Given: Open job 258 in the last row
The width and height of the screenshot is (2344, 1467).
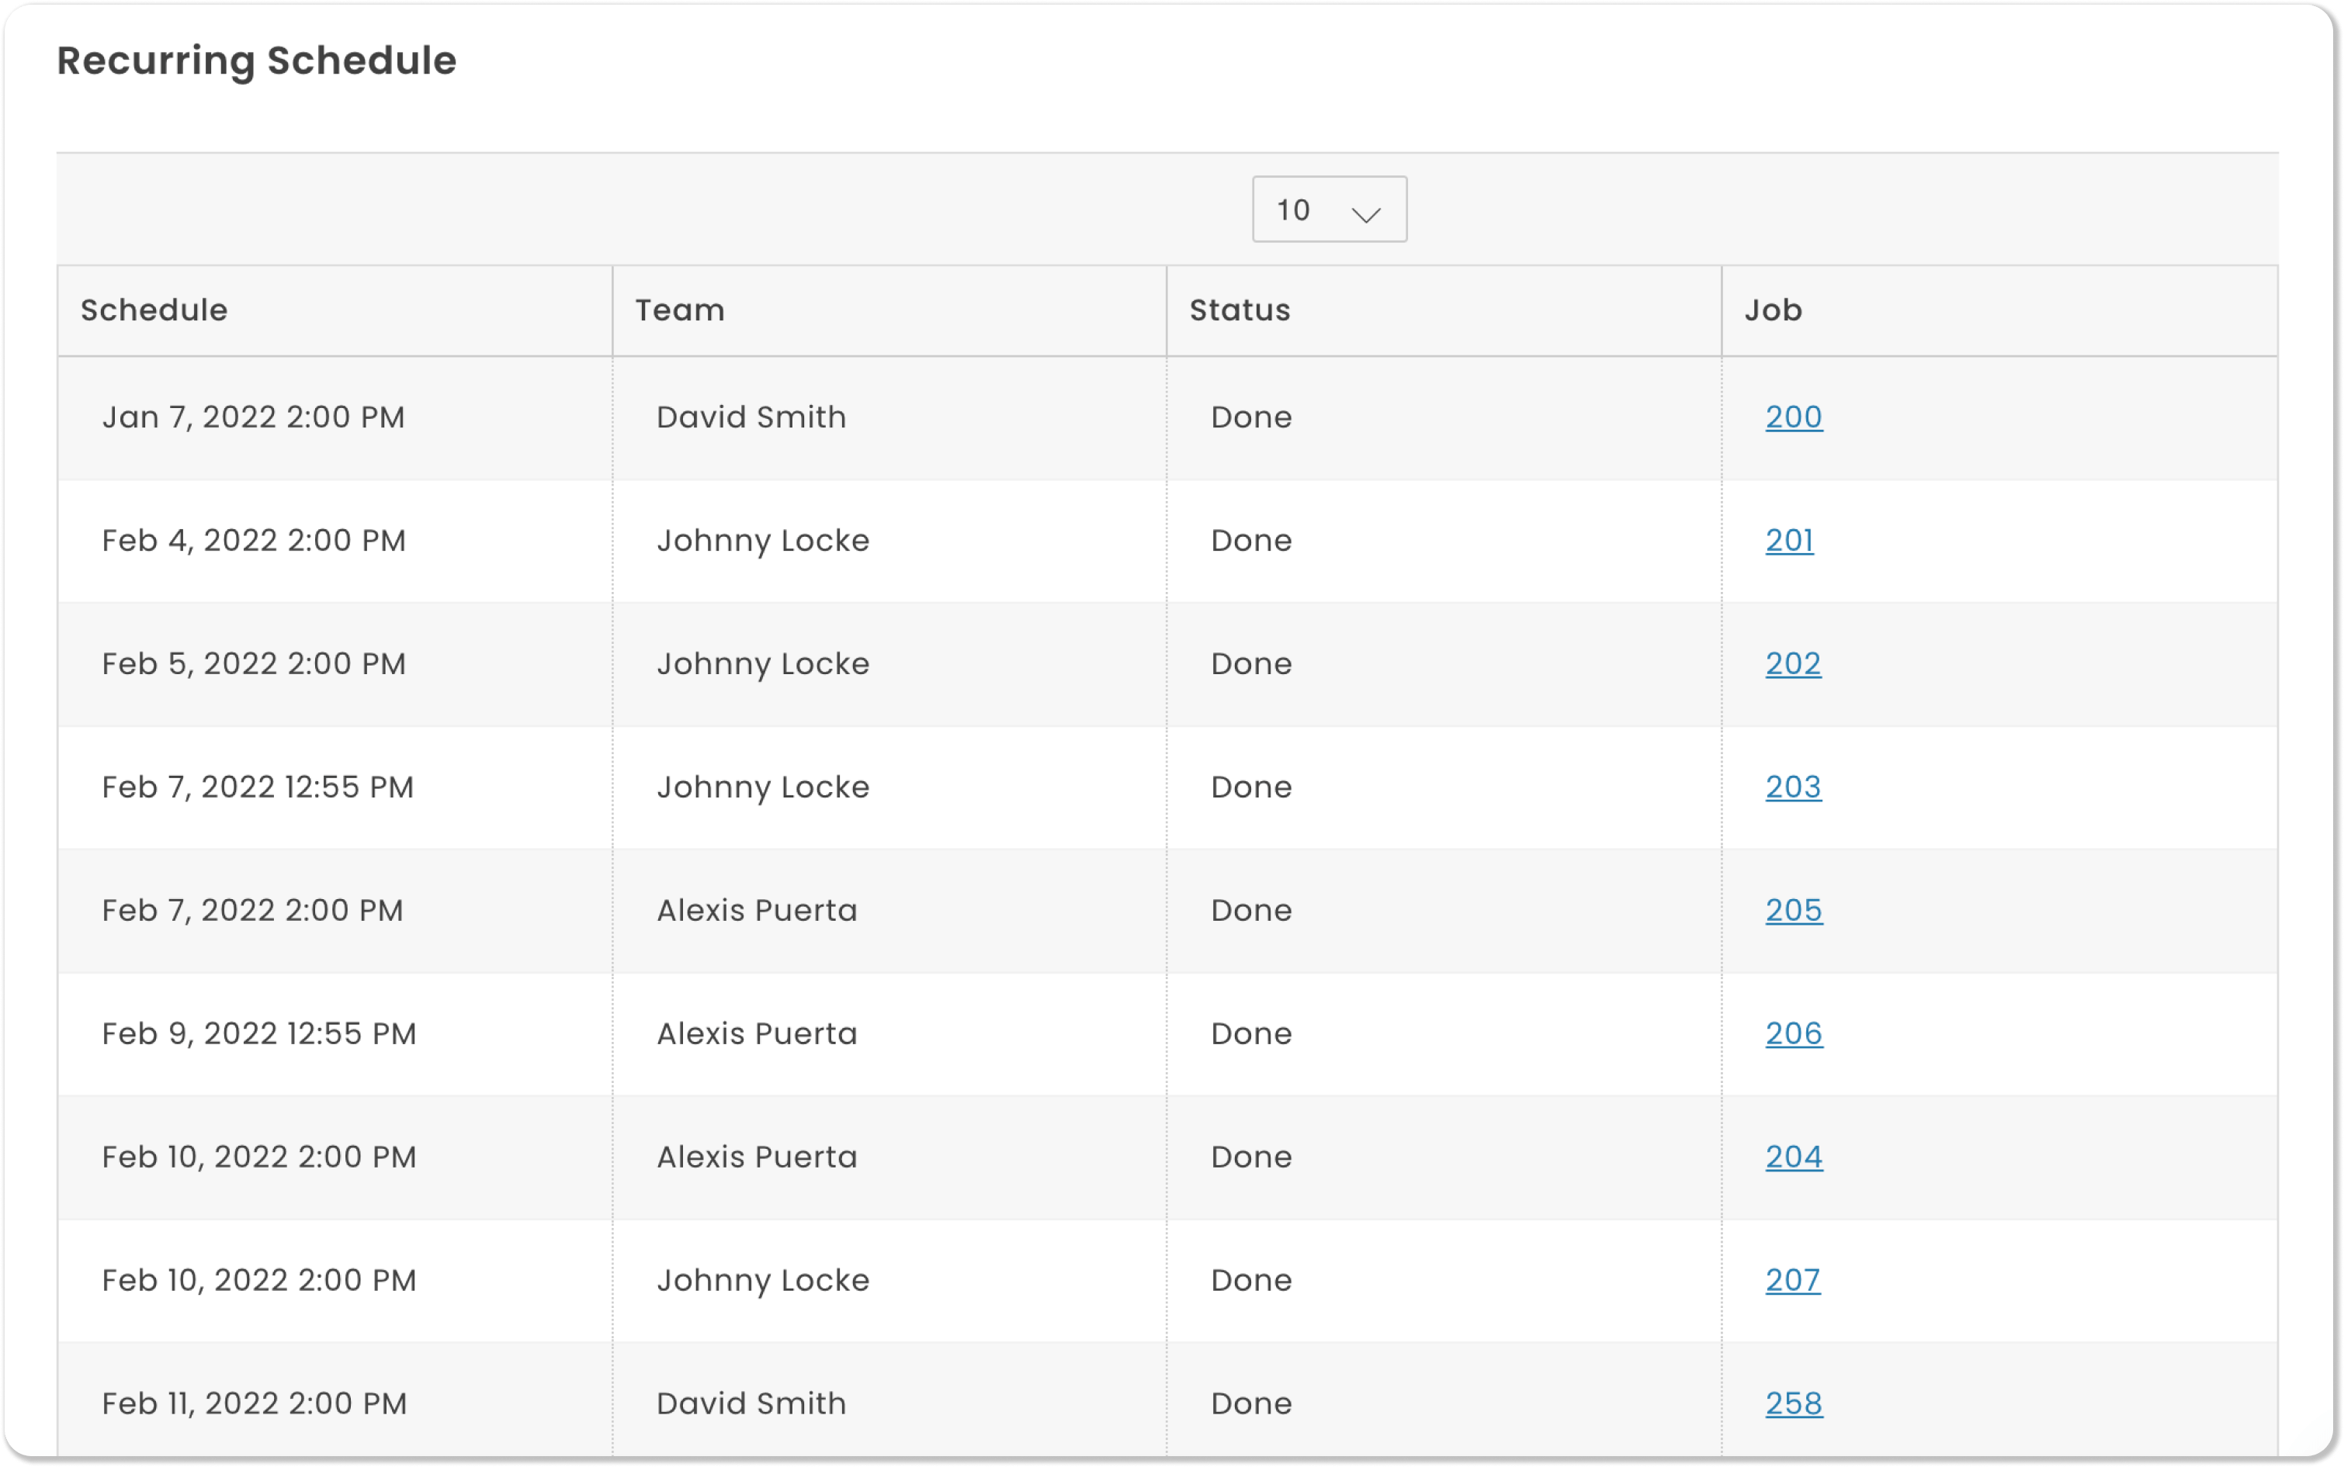Looking at the screenshot, I should click(x=1794, y=1403).
